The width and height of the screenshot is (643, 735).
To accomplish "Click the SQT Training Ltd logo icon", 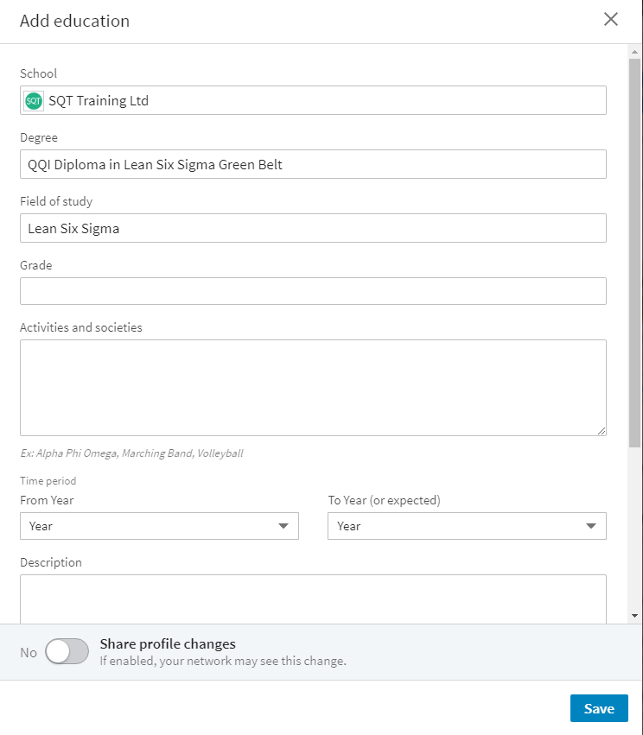I will pyautogui.click(x=34, y=101).
